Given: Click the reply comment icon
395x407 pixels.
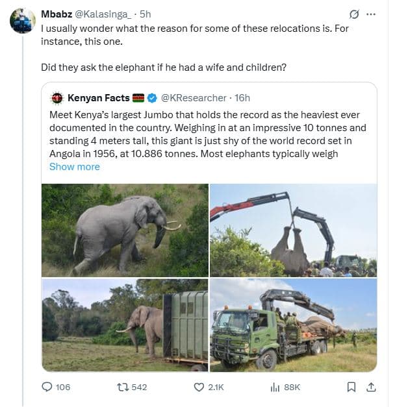Looking at the screenshot, I should click(x=47, y=387).
